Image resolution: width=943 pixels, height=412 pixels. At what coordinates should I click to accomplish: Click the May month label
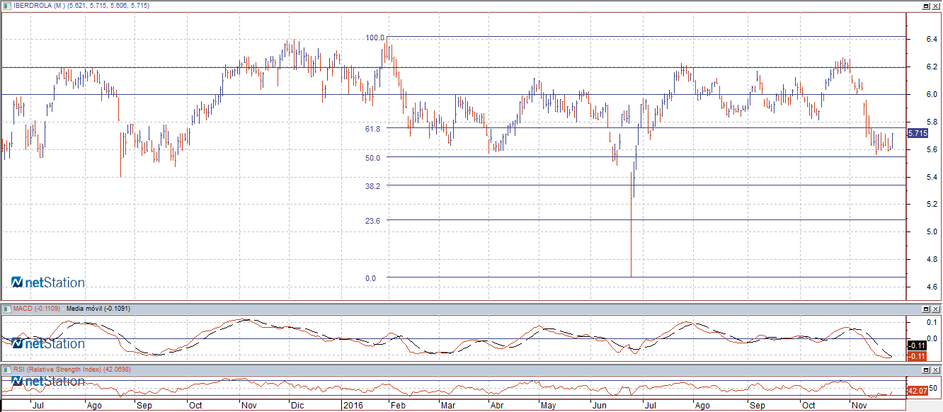click(549, 406)
